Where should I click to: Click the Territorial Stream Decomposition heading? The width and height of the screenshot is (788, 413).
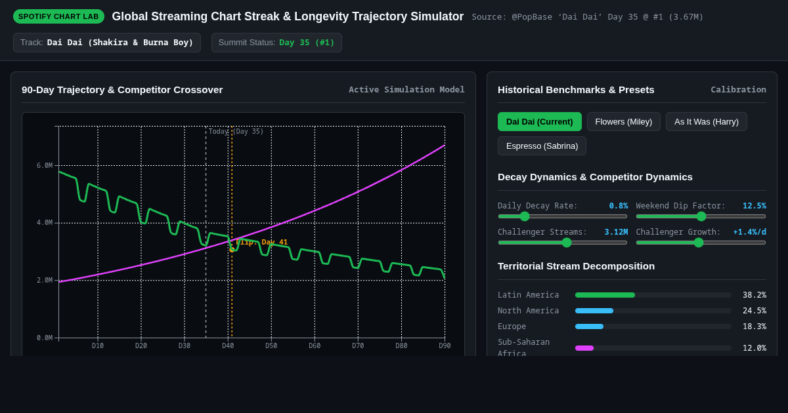[x=576, y=265]
